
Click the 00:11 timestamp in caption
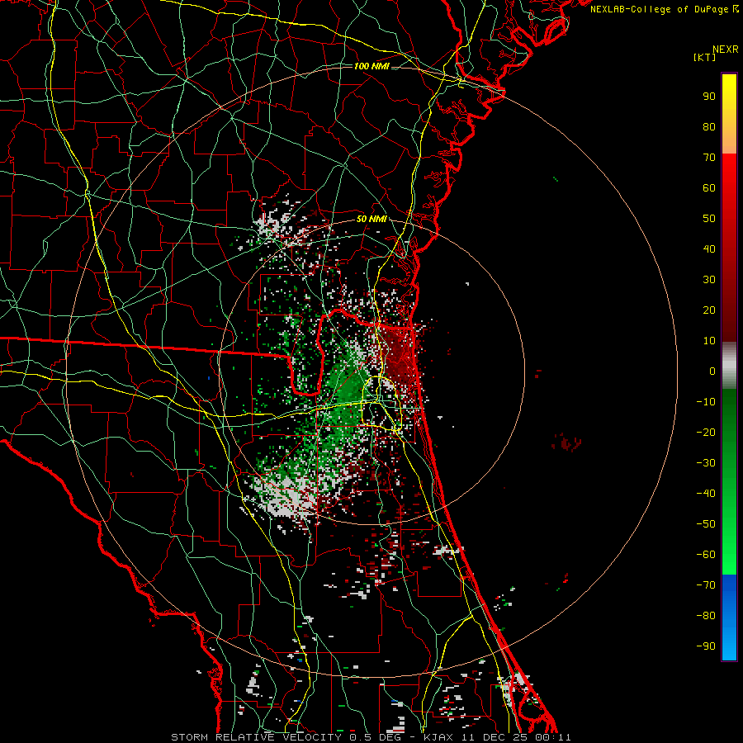[x=553, y=737]
